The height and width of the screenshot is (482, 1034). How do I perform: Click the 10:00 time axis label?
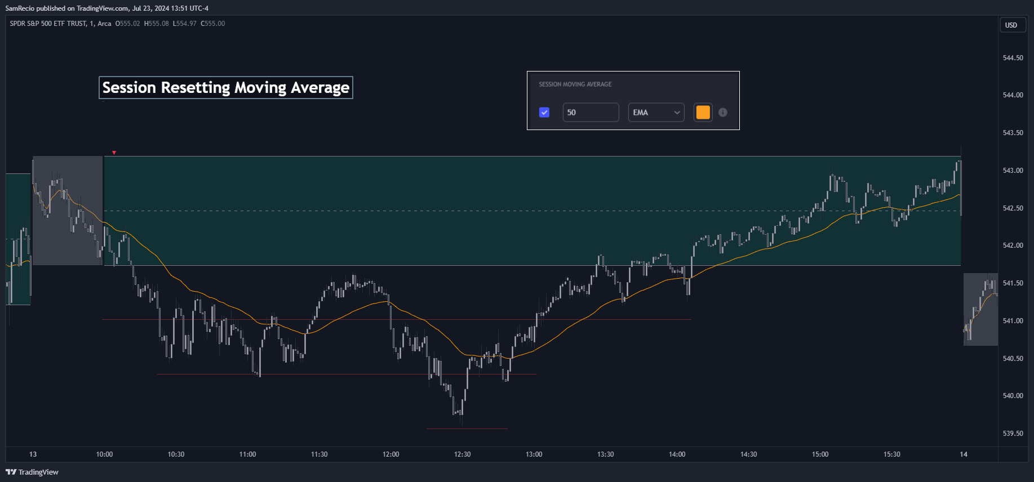pyautogui.click(x=104, y=454)
